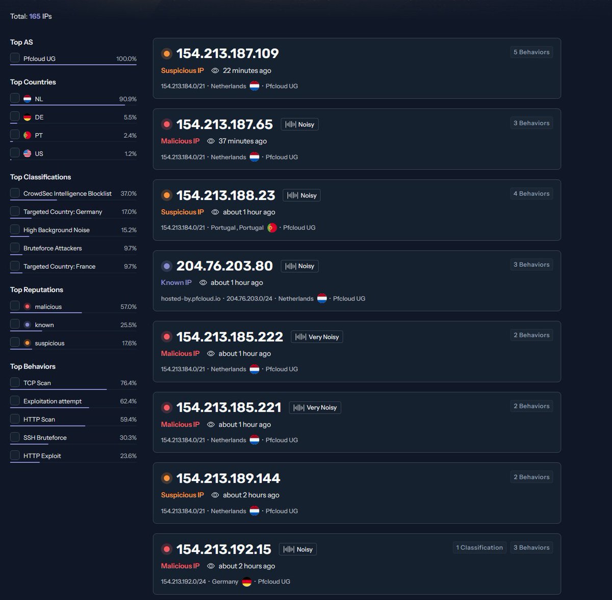Viewport: 612px width, 600px height.
Task: Enable the HTTP Scan behavior checkbox
Action: coord(15,419)
